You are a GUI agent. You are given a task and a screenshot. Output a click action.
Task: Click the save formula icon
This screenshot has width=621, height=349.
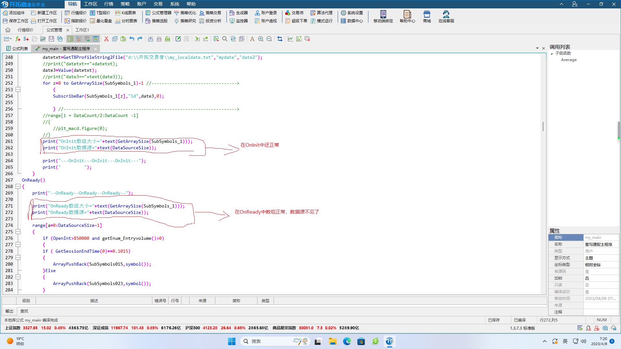tap(51, 39)
